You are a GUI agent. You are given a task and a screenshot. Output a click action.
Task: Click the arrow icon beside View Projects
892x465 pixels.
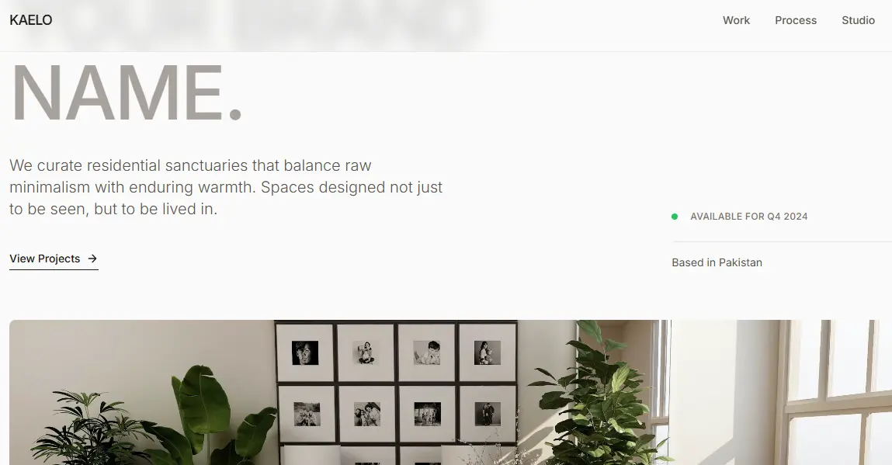pos(92,259)
